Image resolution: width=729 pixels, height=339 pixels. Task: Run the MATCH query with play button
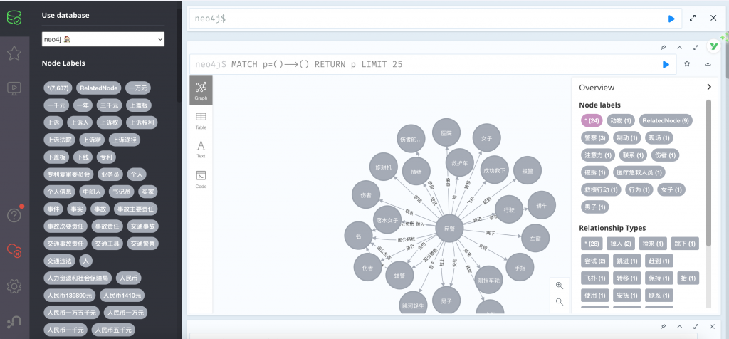click(x=666, y=64)
